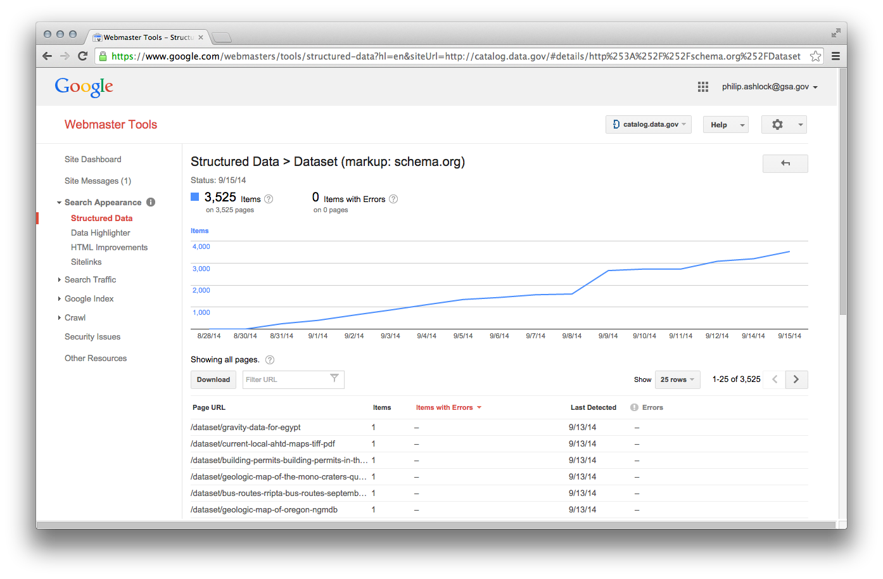This screenshot has width=883, height=579.
Task: Open the 25 rows dropdown
Action: tap(678, 379)
